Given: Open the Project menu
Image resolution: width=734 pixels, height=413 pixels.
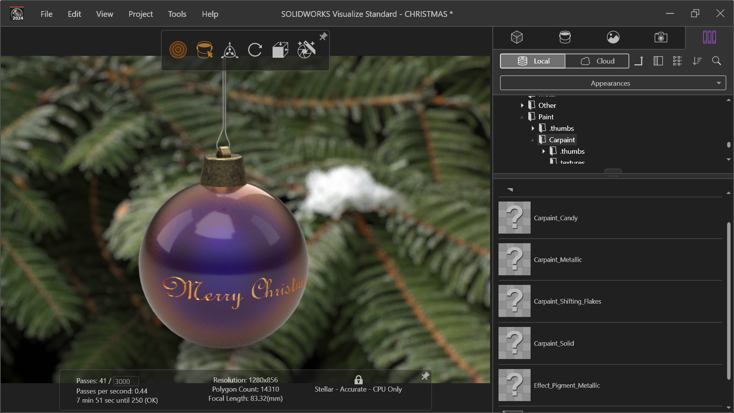Looking at the screenshot, I should pos(140,14).
